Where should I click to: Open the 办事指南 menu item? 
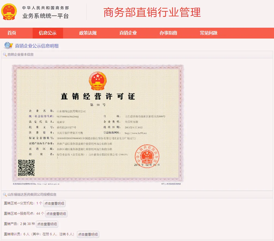(168, 33)
